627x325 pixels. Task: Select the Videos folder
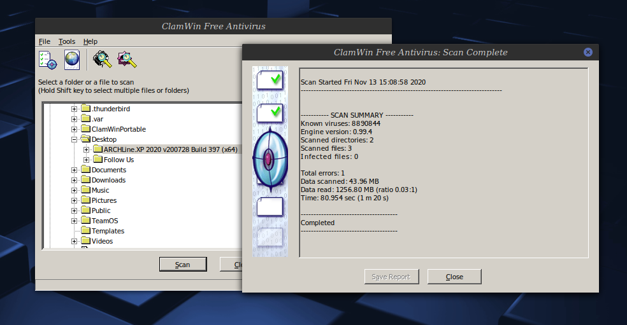coord(102,241)
